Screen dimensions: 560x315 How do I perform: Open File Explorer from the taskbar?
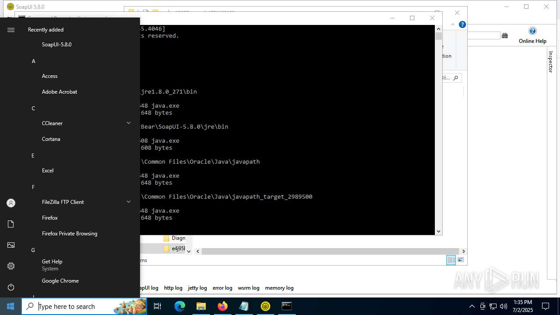[x=201, y=306]
